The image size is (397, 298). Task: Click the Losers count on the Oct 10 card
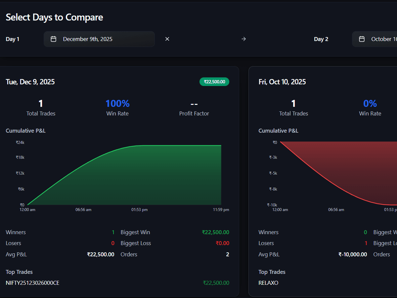click(366, 243)
